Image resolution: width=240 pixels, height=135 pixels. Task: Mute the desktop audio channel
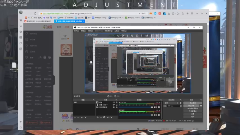click(x=155, y=115)
